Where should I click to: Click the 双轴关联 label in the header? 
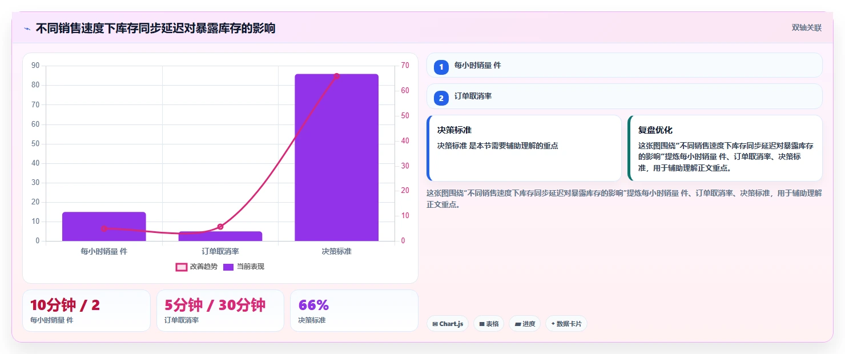(x=807, y=28)
